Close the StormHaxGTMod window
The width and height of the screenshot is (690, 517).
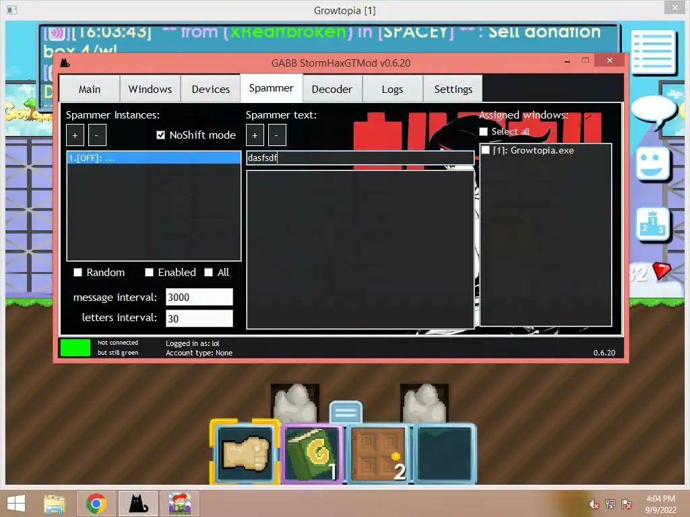[609, 60]
